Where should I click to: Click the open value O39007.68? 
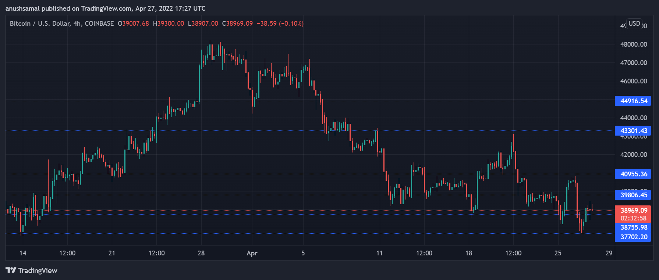coord(133,24)
